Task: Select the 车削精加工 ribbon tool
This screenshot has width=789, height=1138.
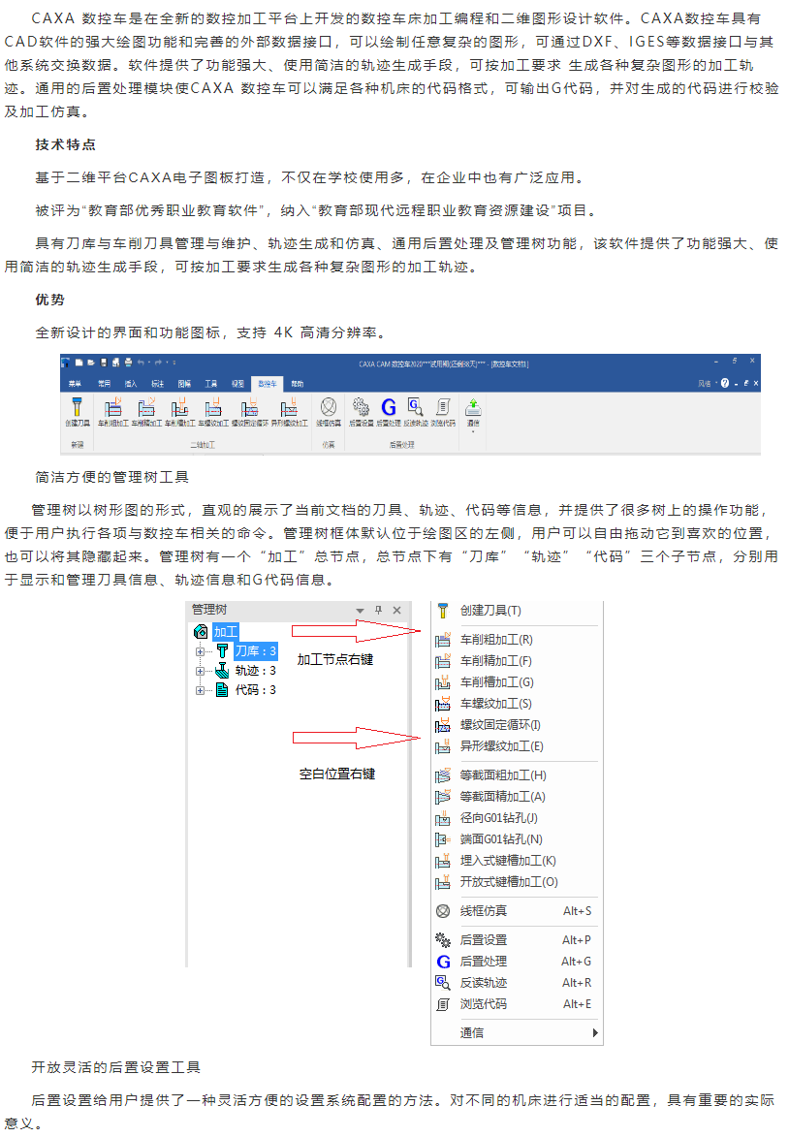Action: 146,411
